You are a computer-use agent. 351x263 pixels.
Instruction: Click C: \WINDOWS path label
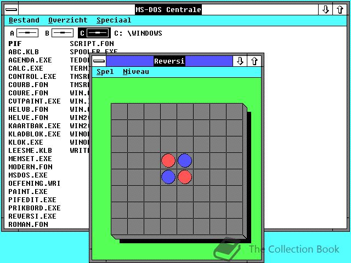pos(138,33)
